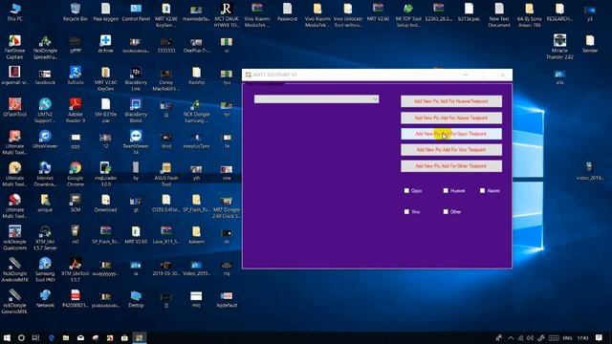Select New Text Document desktop icon
The height and width of the screenshot is (344, 612).
point(499,15)
